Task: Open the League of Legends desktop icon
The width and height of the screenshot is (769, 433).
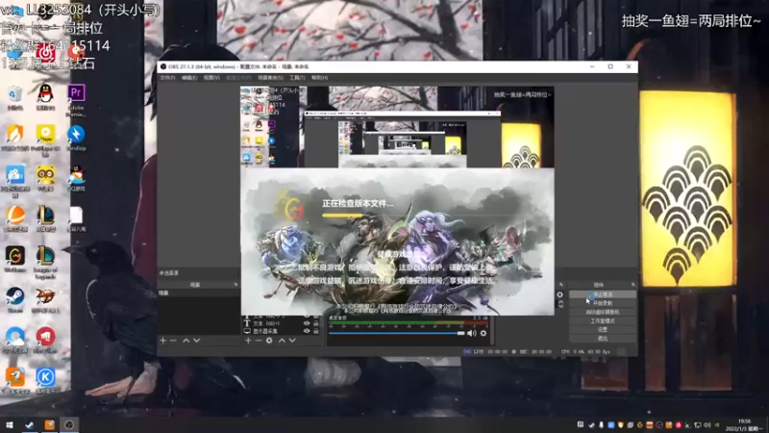Action: click(45, 263)
